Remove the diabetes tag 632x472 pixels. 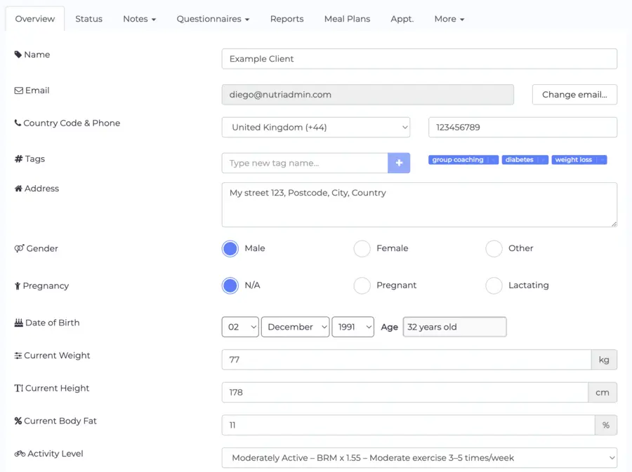point(541,159)
